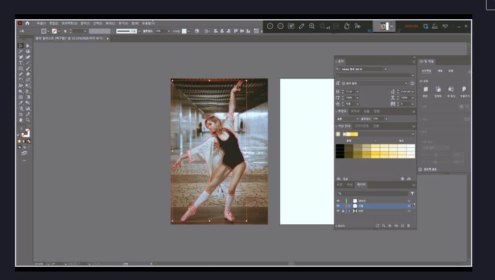Viewport: 495px width, 280px height.
Task: Select the Direct Selection tool in toolbar
Action: pos(28,46)
